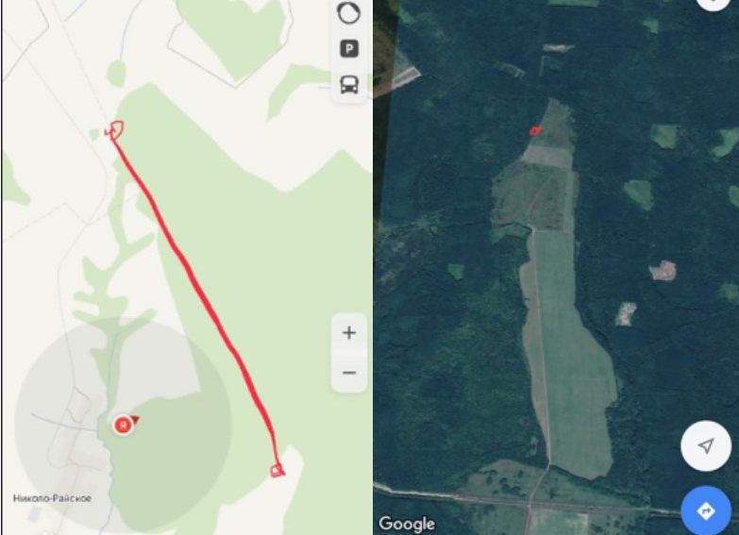Tap the partially visible top-right round button
Image resolution: width=739 pixels, height=535 pixels.
pos(714,4)
